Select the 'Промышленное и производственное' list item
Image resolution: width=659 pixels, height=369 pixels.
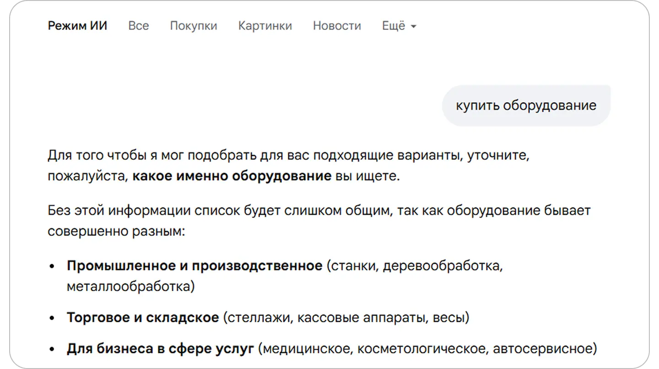click(x=285, y=276)
